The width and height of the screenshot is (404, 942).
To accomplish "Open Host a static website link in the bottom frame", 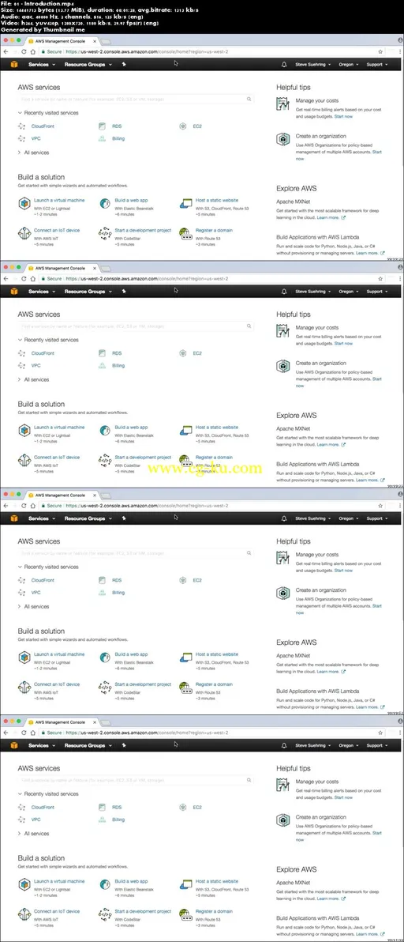I will point(216,881).
